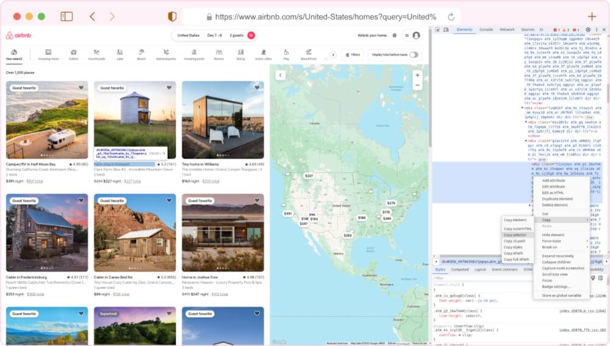This screenshot has width=610, height=346.
Task: Expand the Force state submenu
Action: 562,241
